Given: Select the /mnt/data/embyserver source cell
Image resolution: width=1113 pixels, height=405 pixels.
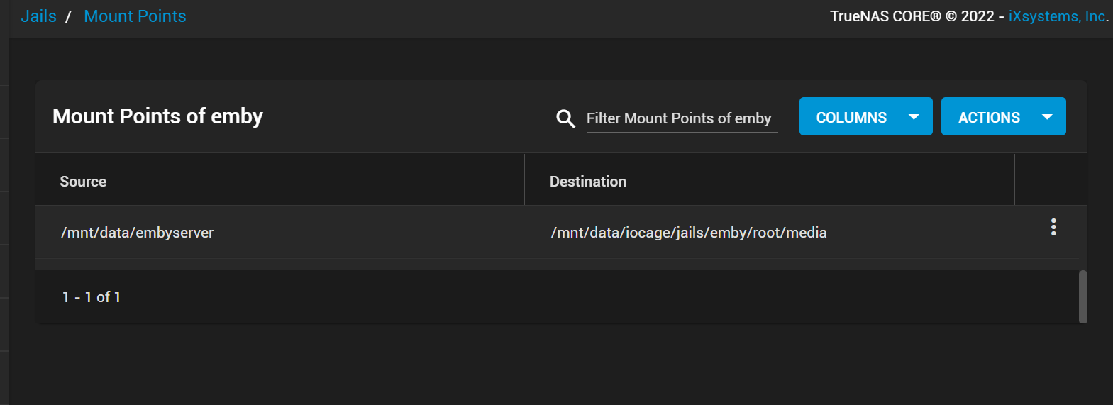Looking at the screenshot, I should click(137, 233).
